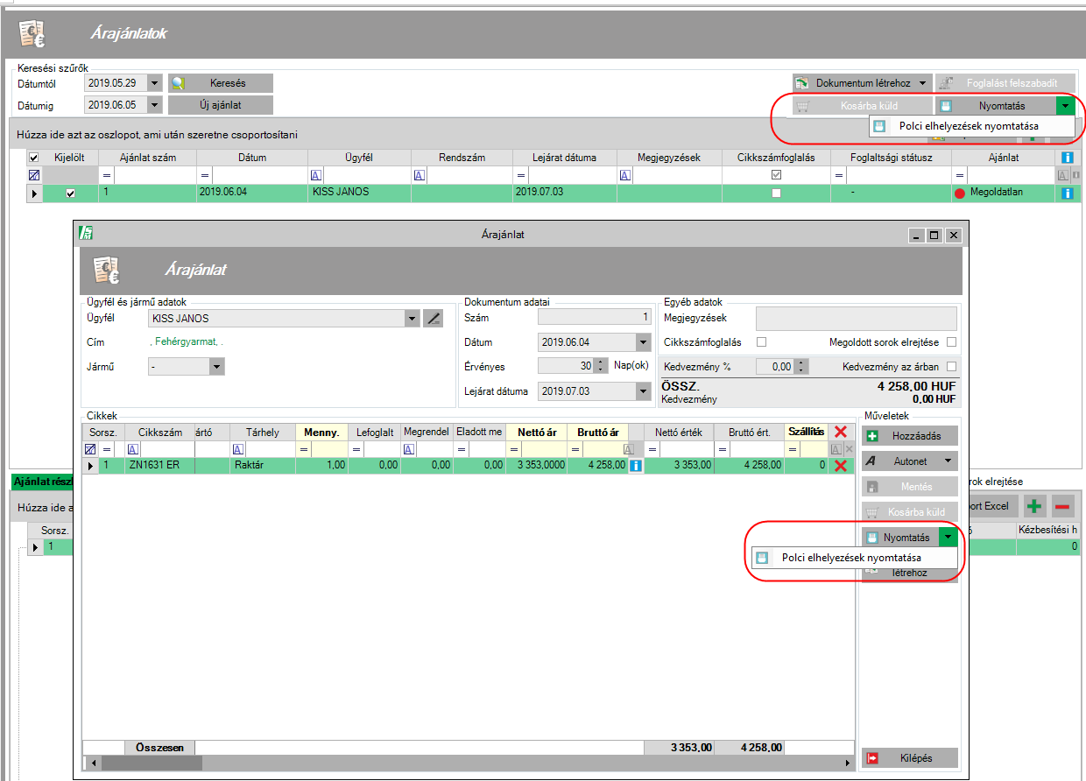Click the Kilépés exit button

pos(909,757)
